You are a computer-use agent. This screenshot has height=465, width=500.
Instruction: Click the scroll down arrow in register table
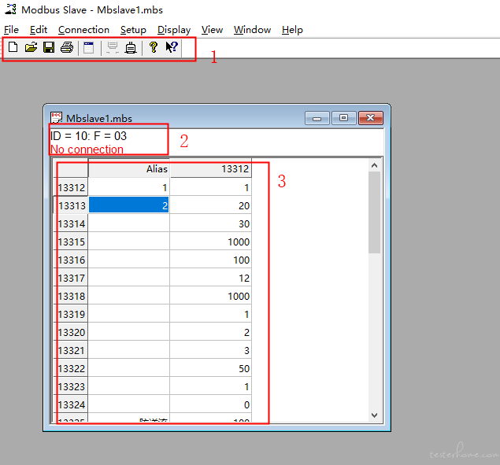tap(374, 415)
